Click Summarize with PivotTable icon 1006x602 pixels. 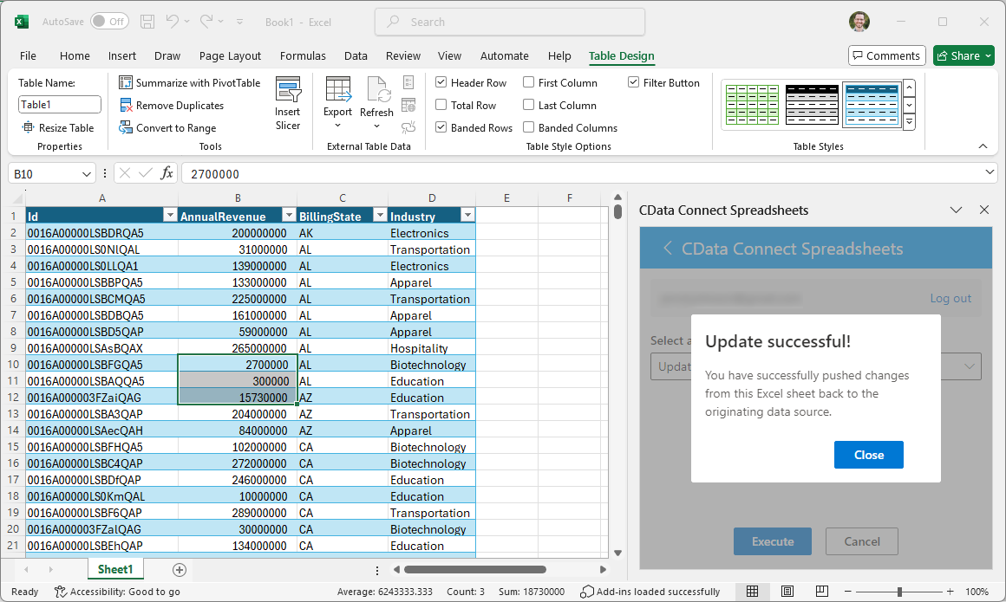[x=126, y=83]
